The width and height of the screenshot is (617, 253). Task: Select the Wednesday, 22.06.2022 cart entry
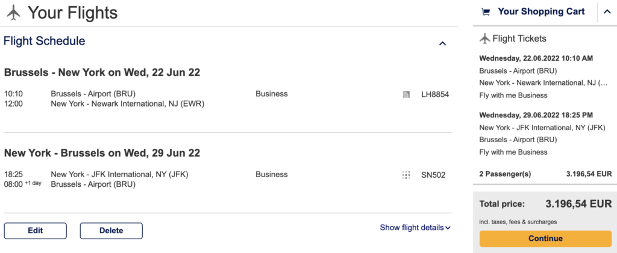[536, 58]
